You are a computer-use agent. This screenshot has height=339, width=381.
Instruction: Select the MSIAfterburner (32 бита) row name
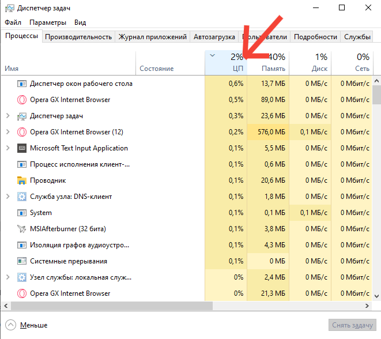point(68,229)
